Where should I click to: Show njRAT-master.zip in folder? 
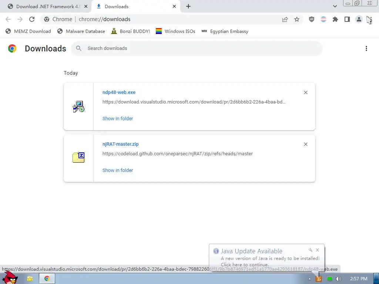[118, 170]
